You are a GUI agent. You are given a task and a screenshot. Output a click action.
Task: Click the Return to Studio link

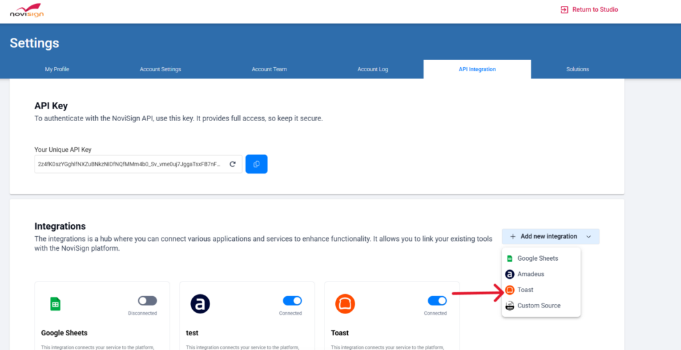pos(589,9)
